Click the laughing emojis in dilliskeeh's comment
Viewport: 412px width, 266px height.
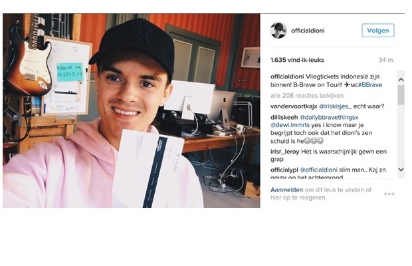click(x=314, y=141)
